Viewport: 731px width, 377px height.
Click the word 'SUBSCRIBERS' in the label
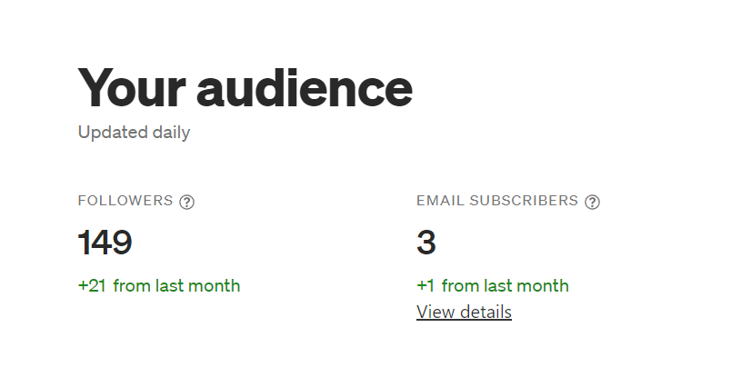(x=524, y=201)
